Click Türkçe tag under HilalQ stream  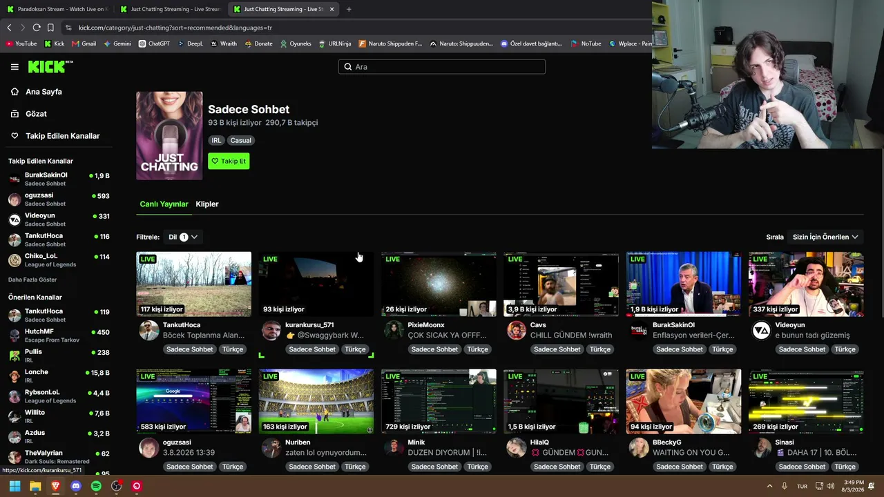point(599,467)
